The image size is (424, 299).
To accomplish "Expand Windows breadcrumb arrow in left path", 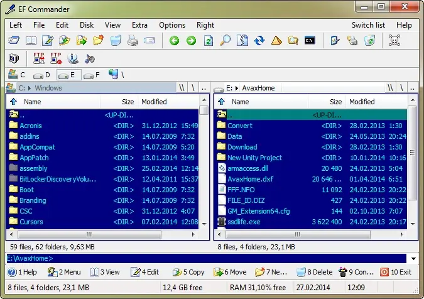I will click(30, 88).
